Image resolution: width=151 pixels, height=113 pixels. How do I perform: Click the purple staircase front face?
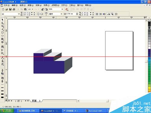[x=49, y=67]
